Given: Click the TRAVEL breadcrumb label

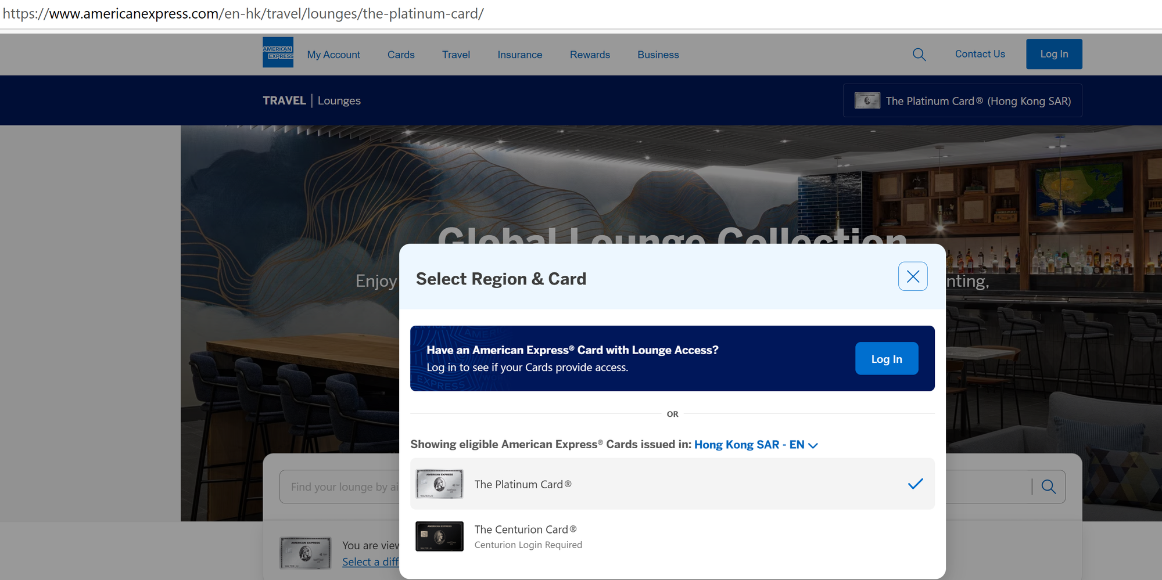Looking at the screenshot, I should (284, 100).
